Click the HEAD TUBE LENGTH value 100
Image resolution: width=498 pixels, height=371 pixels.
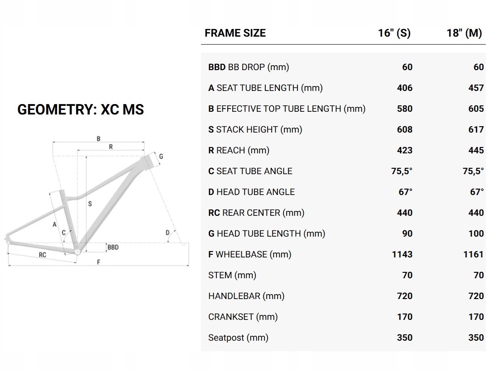[476, 233]
